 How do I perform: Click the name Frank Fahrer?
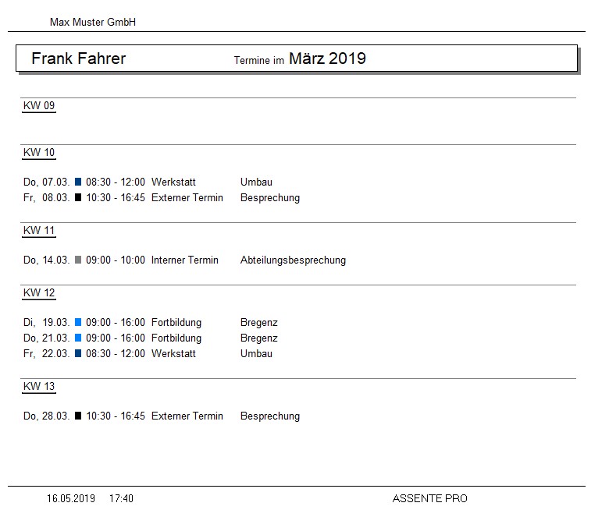pos(78,58)
